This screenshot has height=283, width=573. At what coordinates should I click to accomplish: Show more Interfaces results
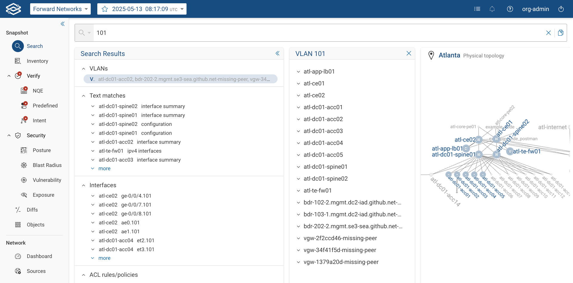tap(104, 258)
